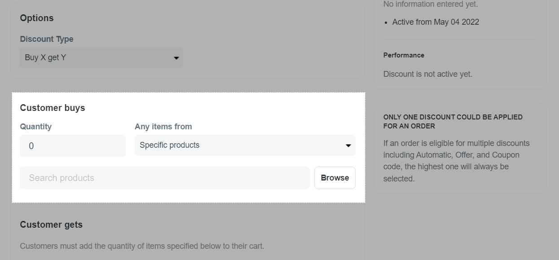Click into the Search products field

pyautogui.click(x=165, y=178)
